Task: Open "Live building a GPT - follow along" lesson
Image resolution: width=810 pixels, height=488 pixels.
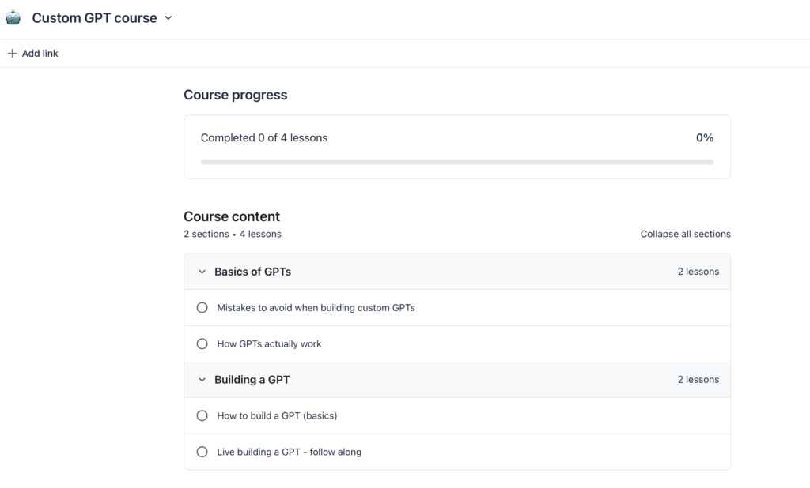Action: 289,452
